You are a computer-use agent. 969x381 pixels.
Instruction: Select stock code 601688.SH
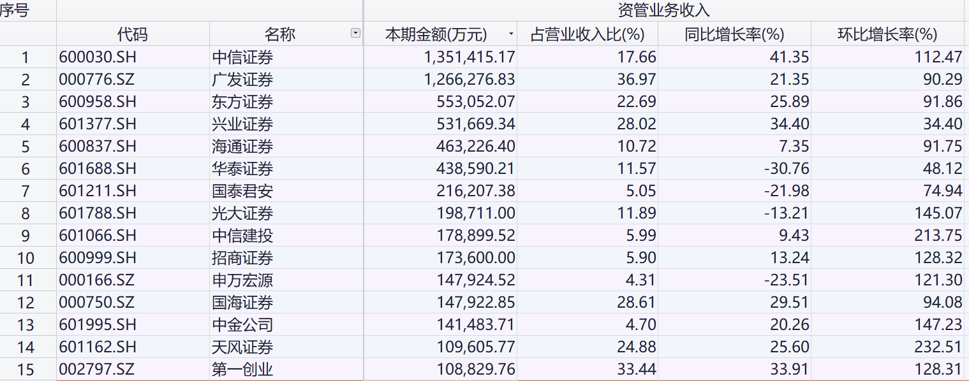(x=133, y=169)
